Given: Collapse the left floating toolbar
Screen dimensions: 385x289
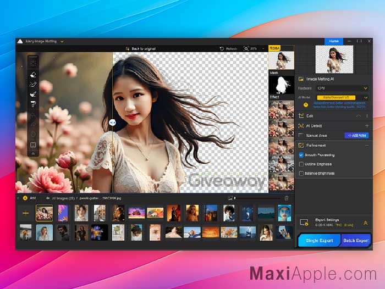Looking at the screenshot, I should pos(33,154).
